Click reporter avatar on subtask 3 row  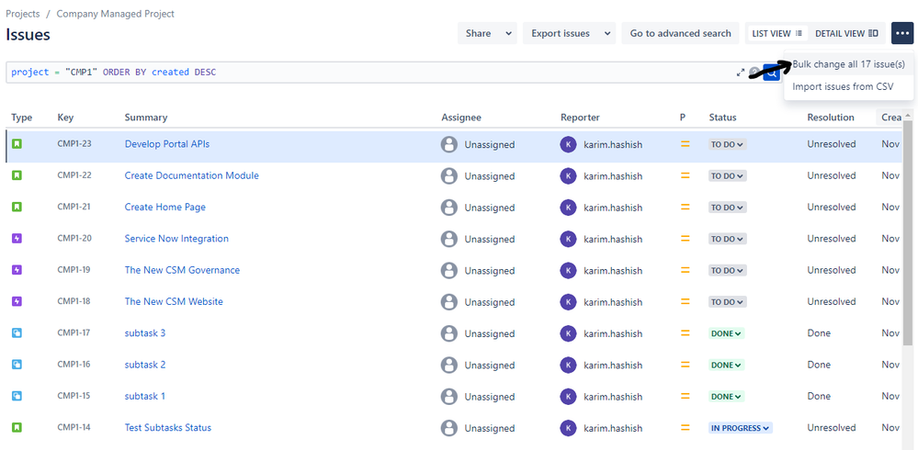568,334
